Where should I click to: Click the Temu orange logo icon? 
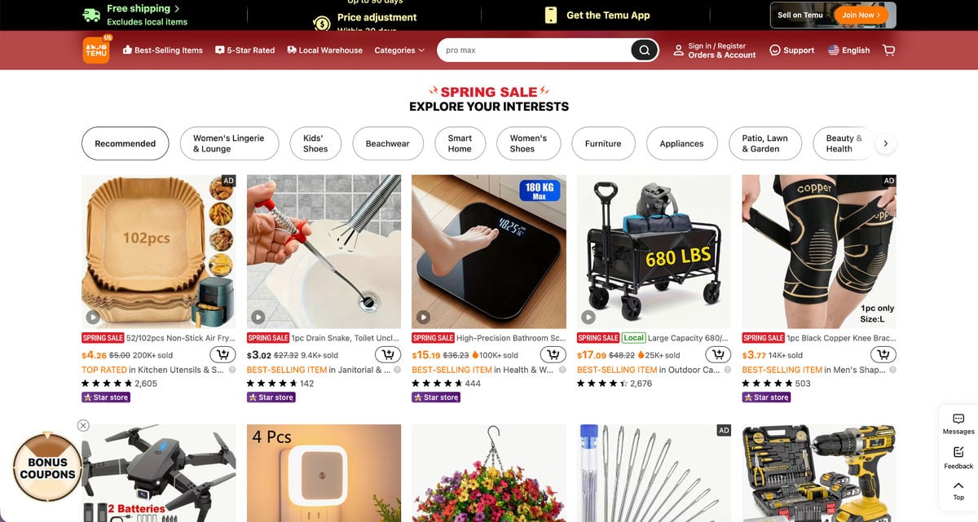[x=96, y=50]
